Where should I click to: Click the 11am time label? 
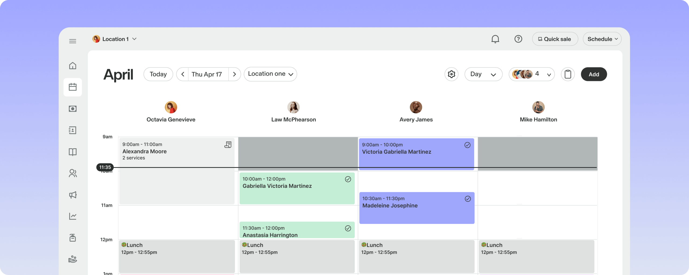click(107, 205)
